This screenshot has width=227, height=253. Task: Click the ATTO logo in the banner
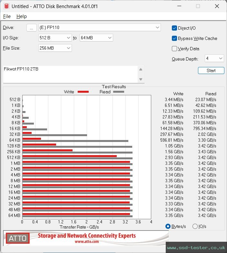18,238
